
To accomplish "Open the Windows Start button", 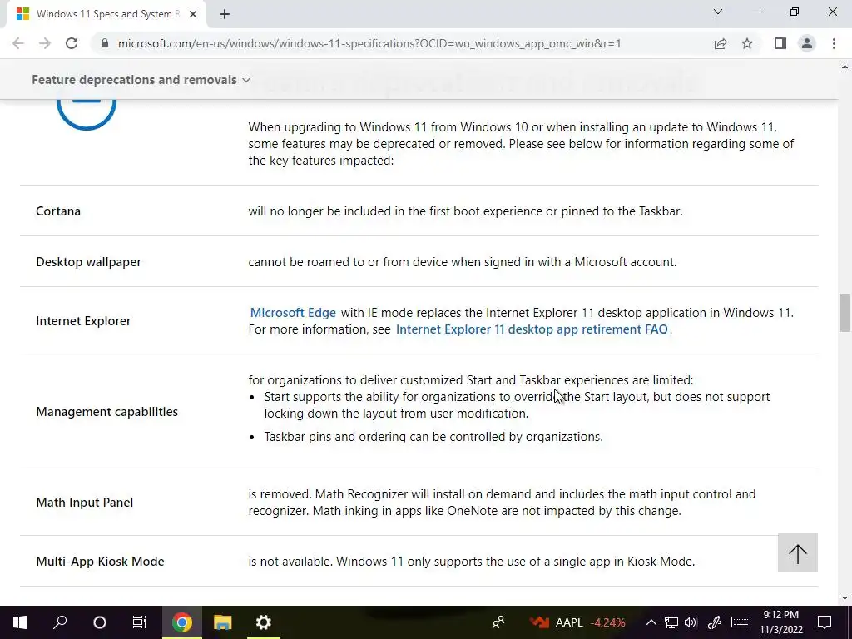I will click(x=20, y=622).
